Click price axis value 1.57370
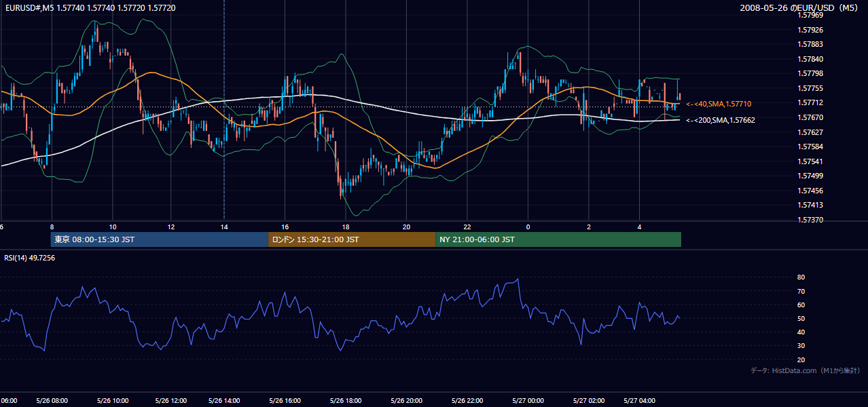This screenshot has width=868, height=407. 810,220
